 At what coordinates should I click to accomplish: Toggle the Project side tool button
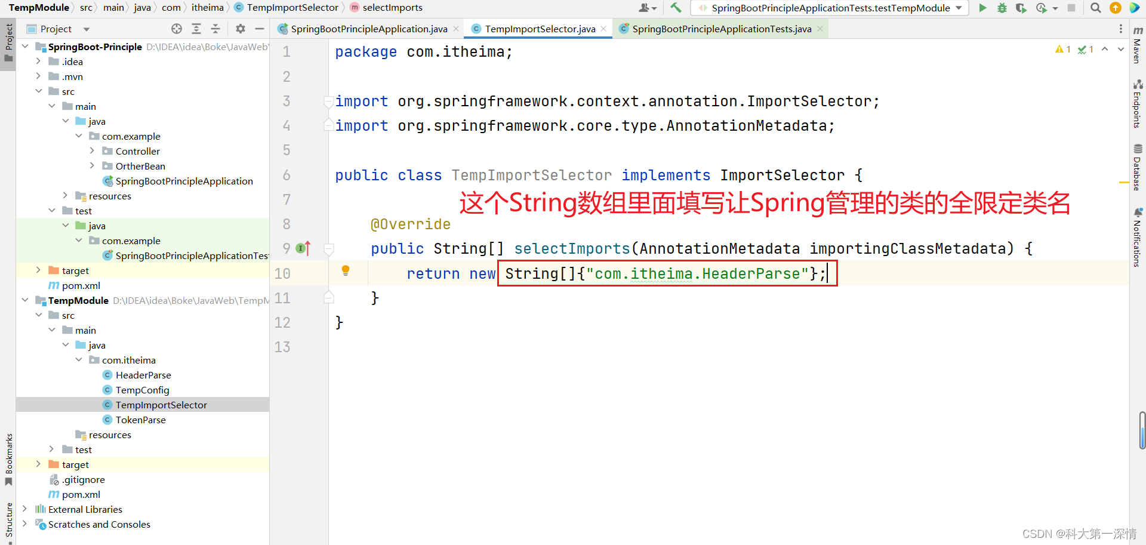[8, 43]
